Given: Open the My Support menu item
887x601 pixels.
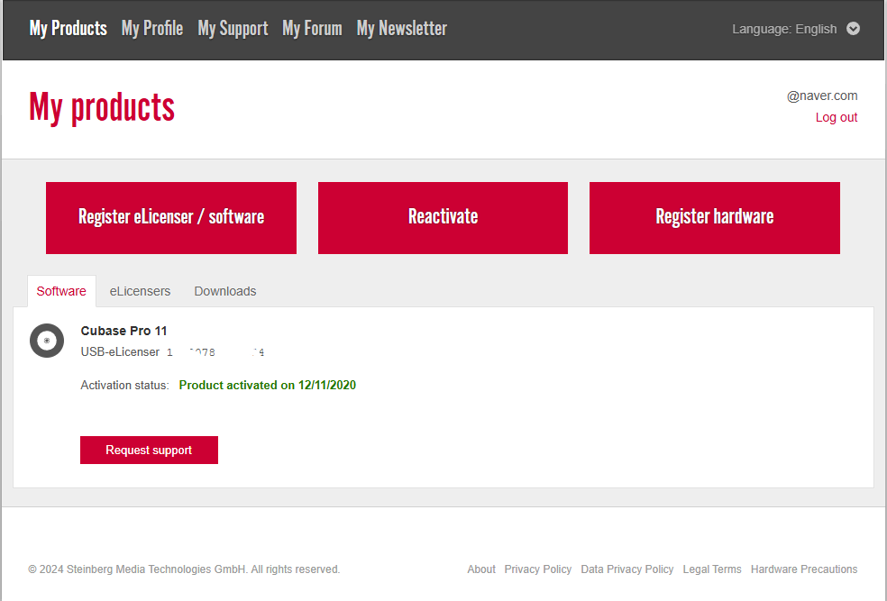Looking at the screenshot, I should pyautogui.click(x=233, y=28).
